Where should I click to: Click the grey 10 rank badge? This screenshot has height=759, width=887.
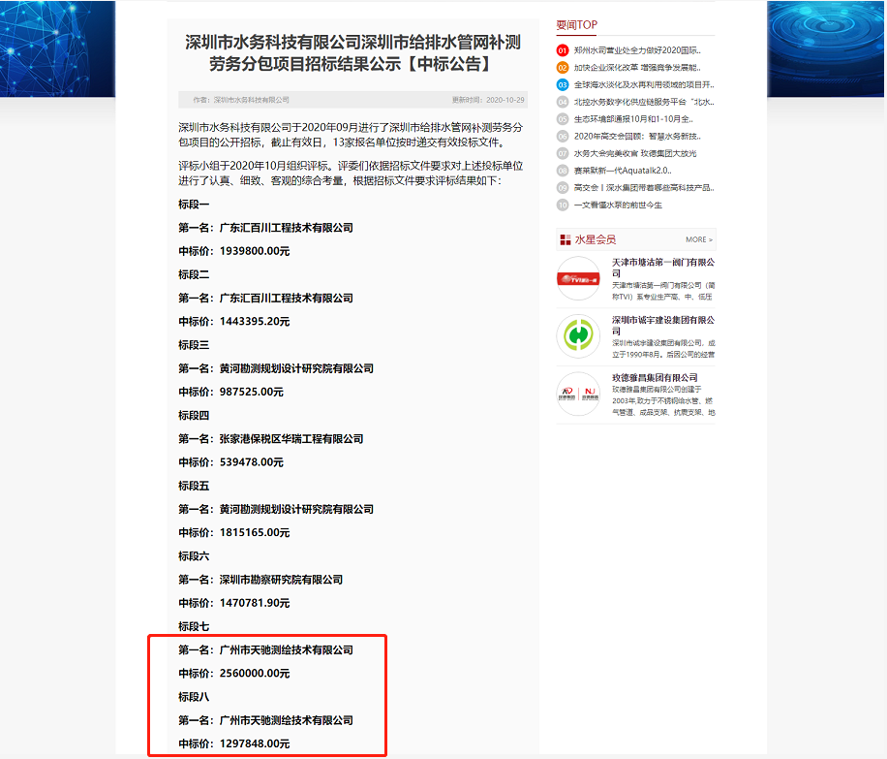click(x=563, y=205)
